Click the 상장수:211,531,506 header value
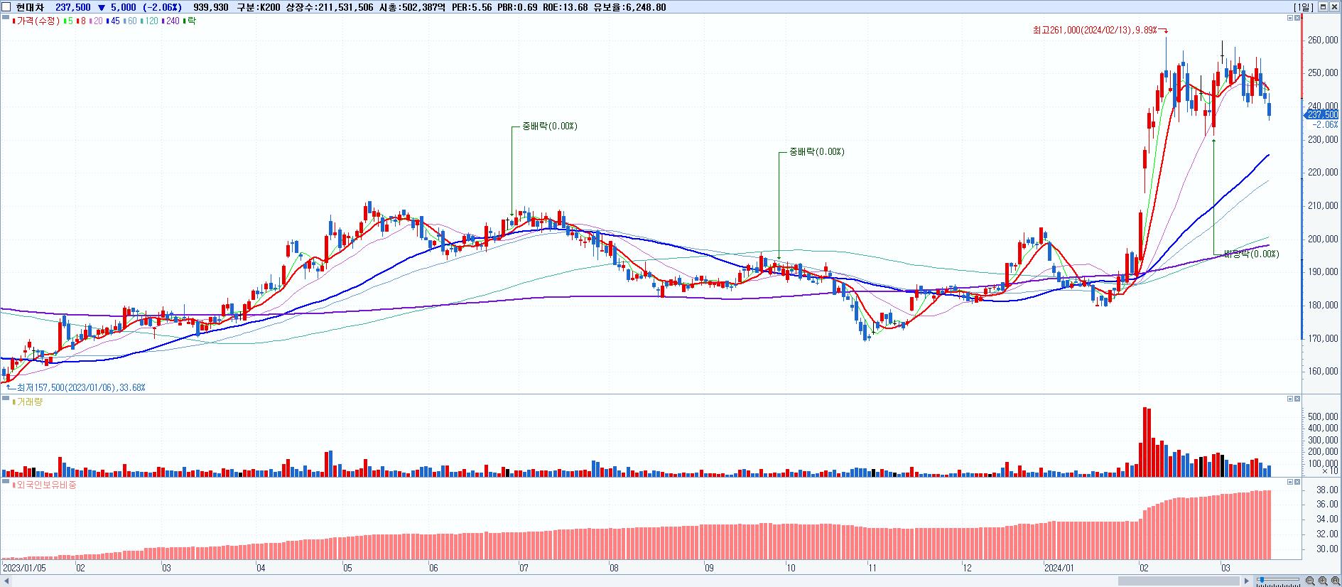 point(329,7)
